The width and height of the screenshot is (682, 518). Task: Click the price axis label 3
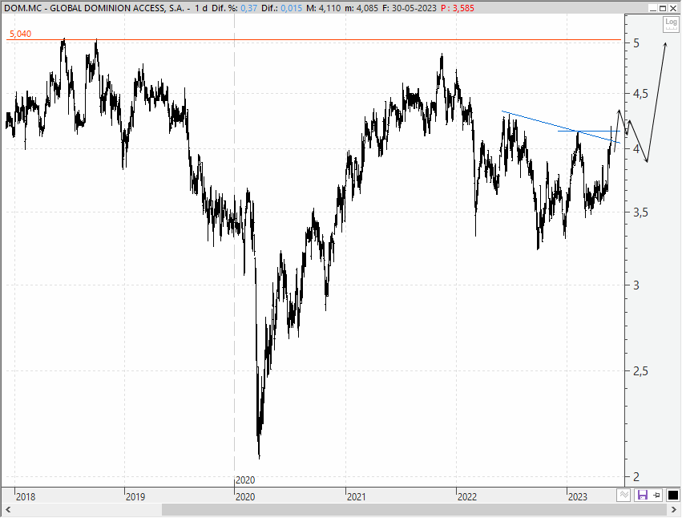636,285
